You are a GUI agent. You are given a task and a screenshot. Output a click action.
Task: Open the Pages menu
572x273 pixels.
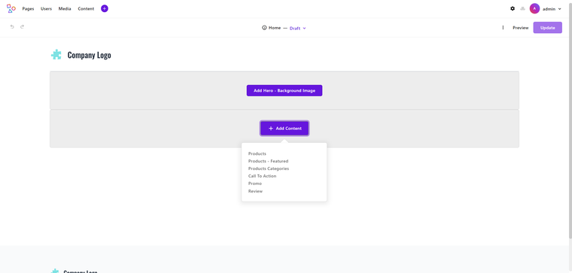click(28, 9)
